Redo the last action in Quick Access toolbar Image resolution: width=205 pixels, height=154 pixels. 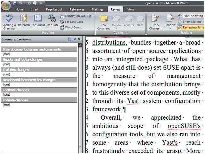pos(29,3)
